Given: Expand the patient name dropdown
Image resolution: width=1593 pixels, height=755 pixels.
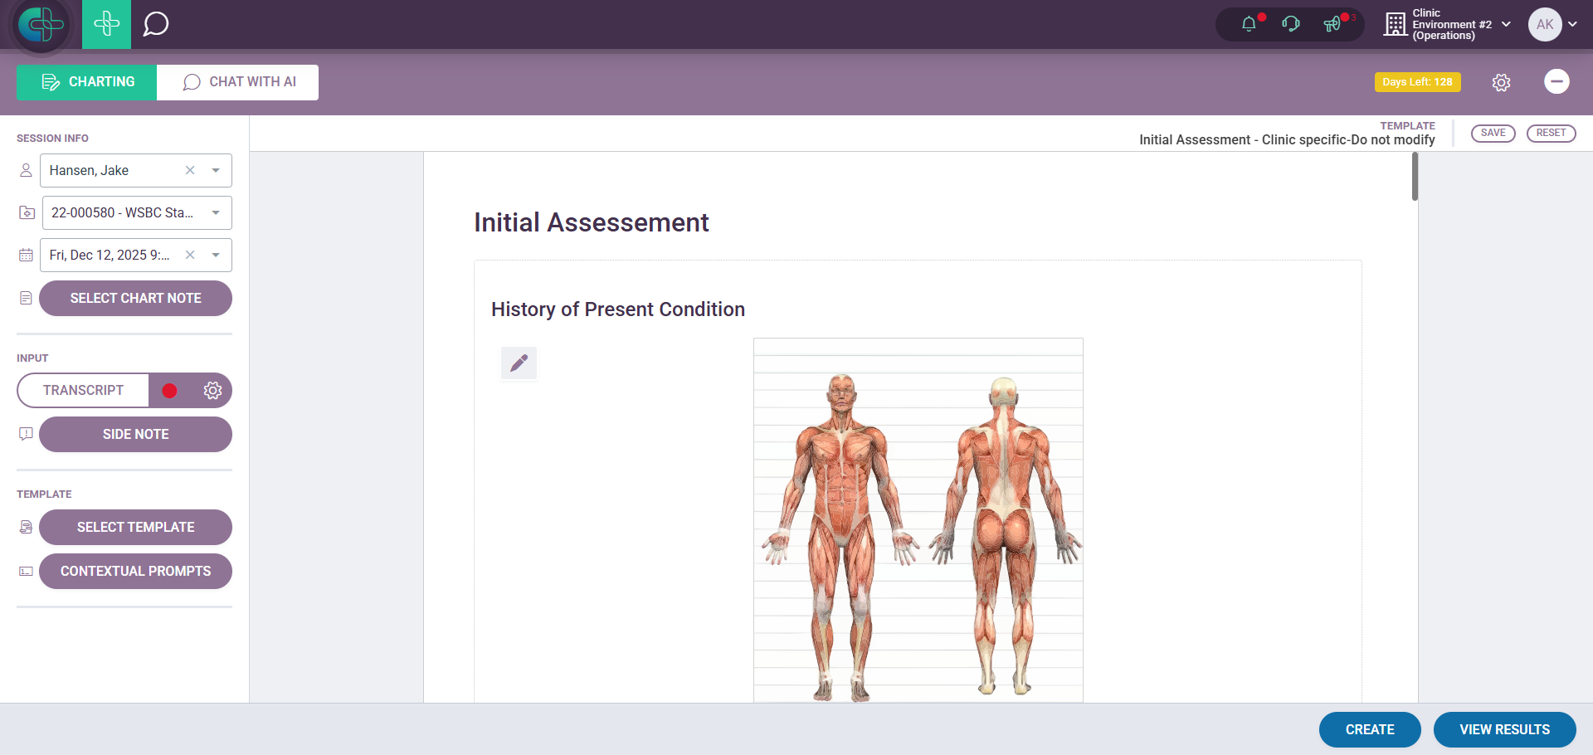Looking at the screenshot, I should coord(216,171).
